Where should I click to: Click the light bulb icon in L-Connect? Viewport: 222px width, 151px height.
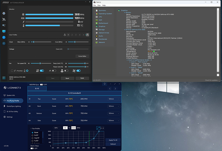click(x=105, y=84)
